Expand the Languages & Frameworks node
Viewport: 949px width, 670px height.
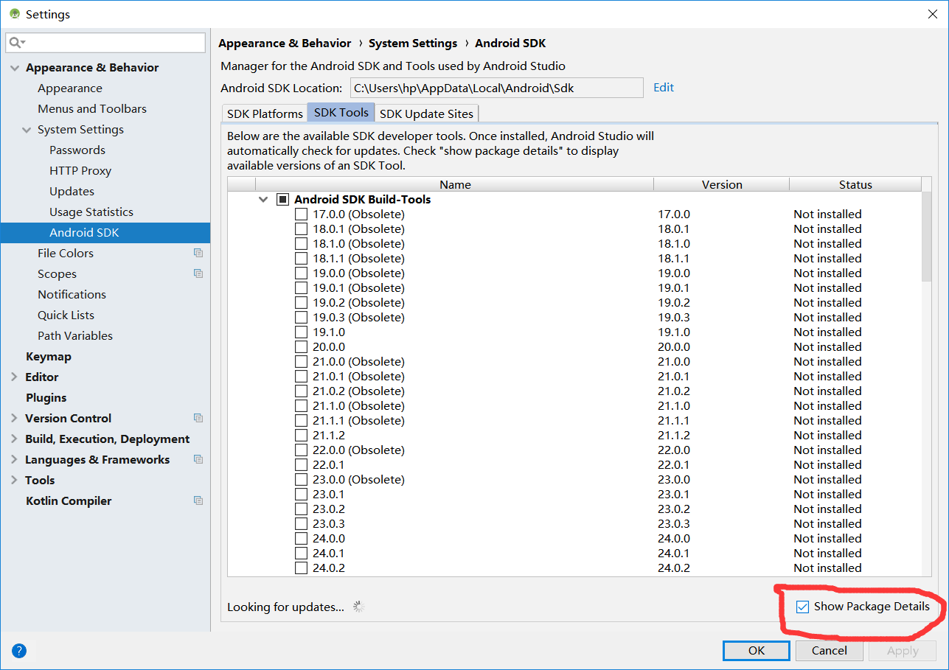point(15,459)
